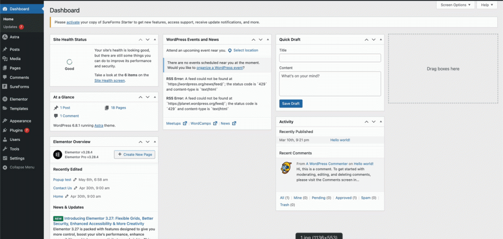Image resolution: width=503 pixels, height=239 pixels.
Task: Click the external link icon beside Meetups
Action: pyautogui.click(x=185, y=123)
